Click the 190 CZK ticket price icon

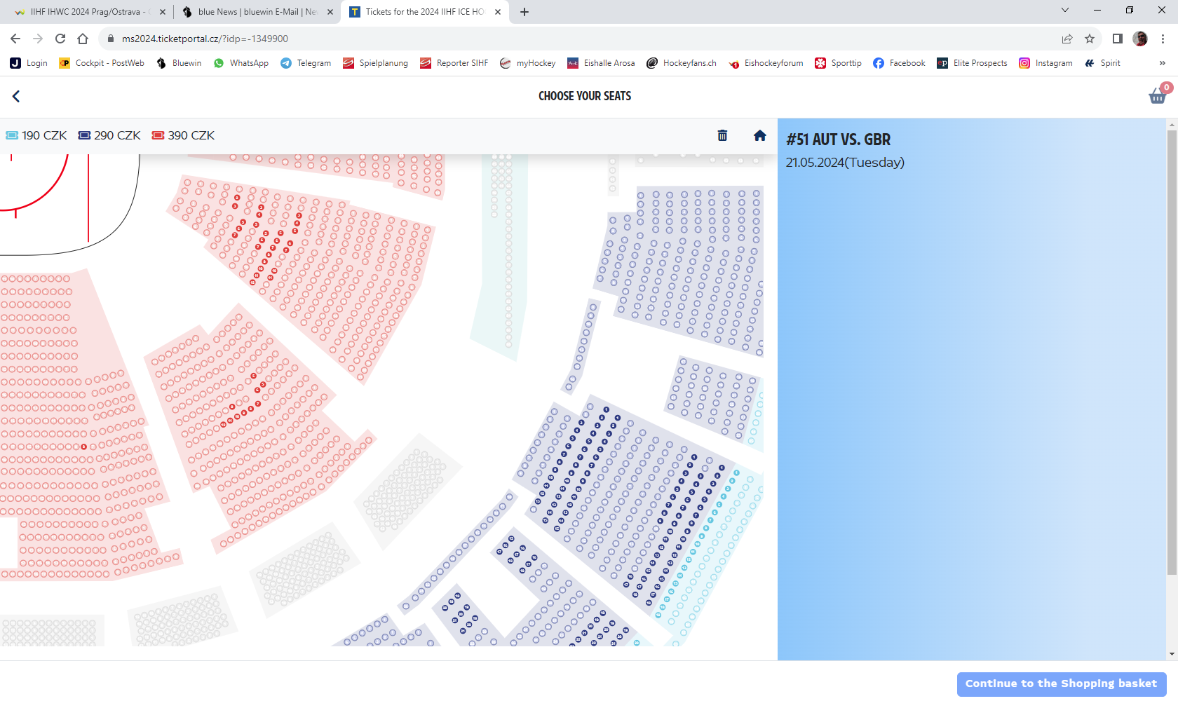coord(12,135)
